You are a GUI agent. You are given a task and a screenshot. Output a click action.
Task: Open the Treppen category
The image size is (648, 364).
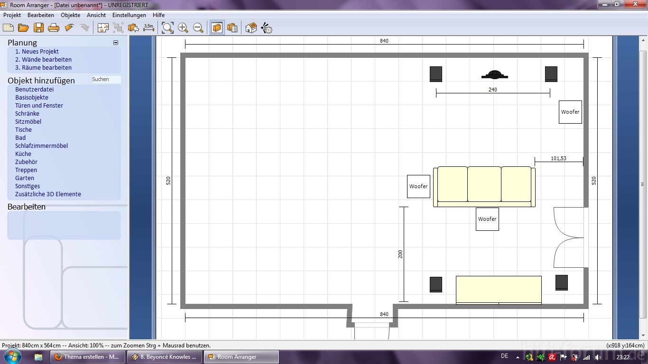(26, 170)
